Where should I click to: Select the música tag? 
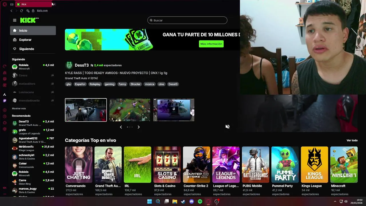[x=150, y=84]
